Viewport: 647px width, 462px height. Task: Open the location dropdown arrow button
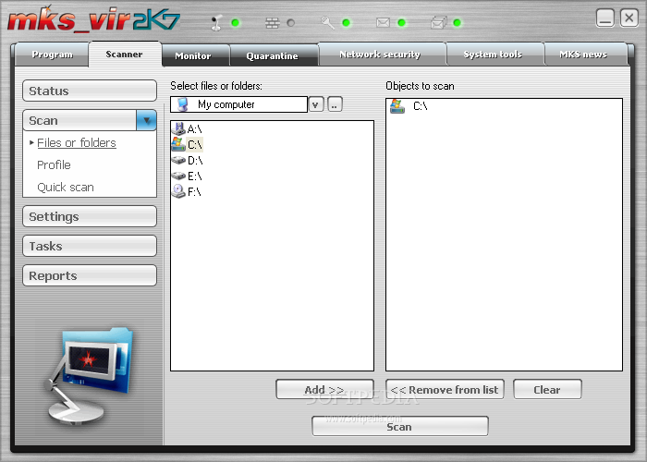tap(316, 104)
